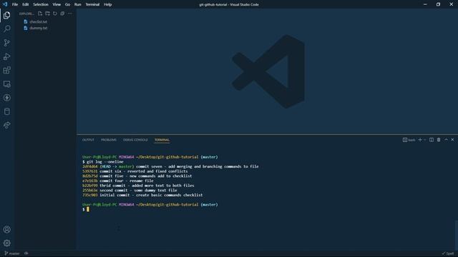Open the Terminal menu
458x257 pixels.
coord(92,4)
